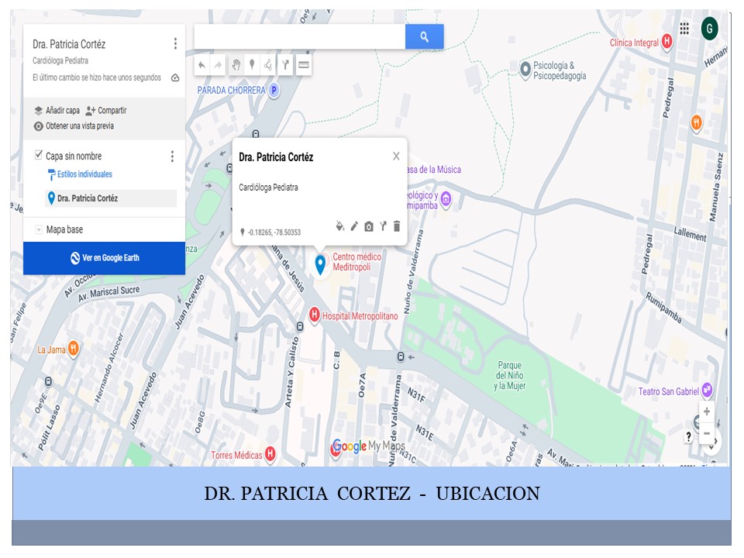This screenshot has width=744, height=558.
Task: Close the Dra. Patricia Cortéz info popup
Action: pos(396,156)
